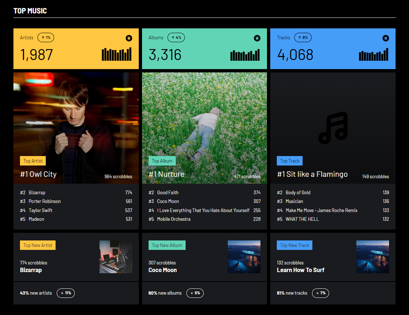Click the 60% new albums text
The image size is (409, 315).
click(165, 293)
